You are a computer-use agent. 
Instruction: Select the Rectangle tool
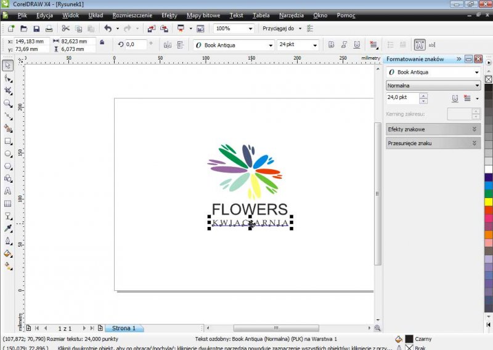[x=8, y=141]
